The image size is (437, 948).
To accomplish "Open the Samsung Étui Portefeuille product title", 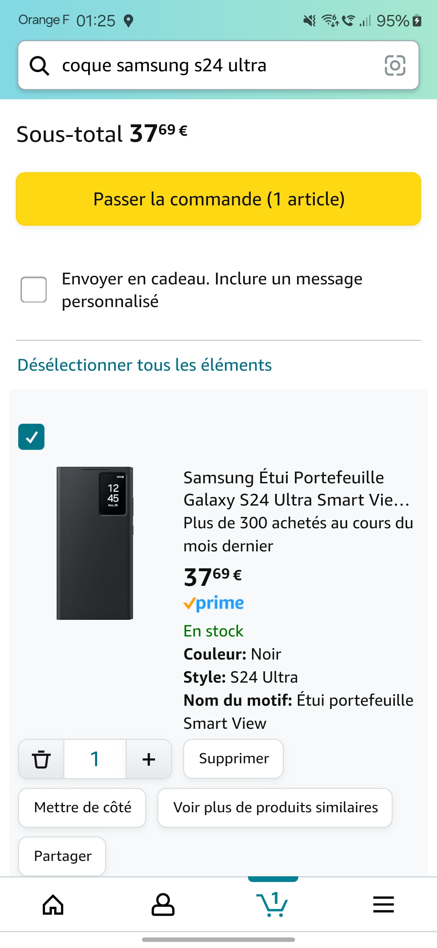I will (297, 489).
